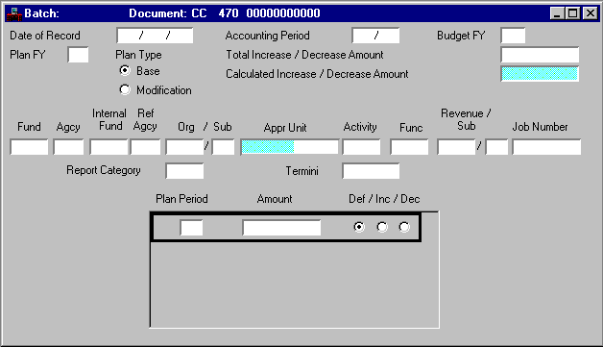Click the Calculated Increase / Decrease Amount field
The width and height of the screenshot is (603, 347).
[540, 74]
